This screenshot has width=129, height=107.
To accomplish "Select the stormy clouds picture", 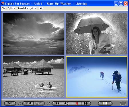I will tap(34, 34).
